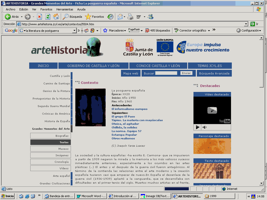Open the mail envelope icon
267x200 pixels.
point(120,17)
